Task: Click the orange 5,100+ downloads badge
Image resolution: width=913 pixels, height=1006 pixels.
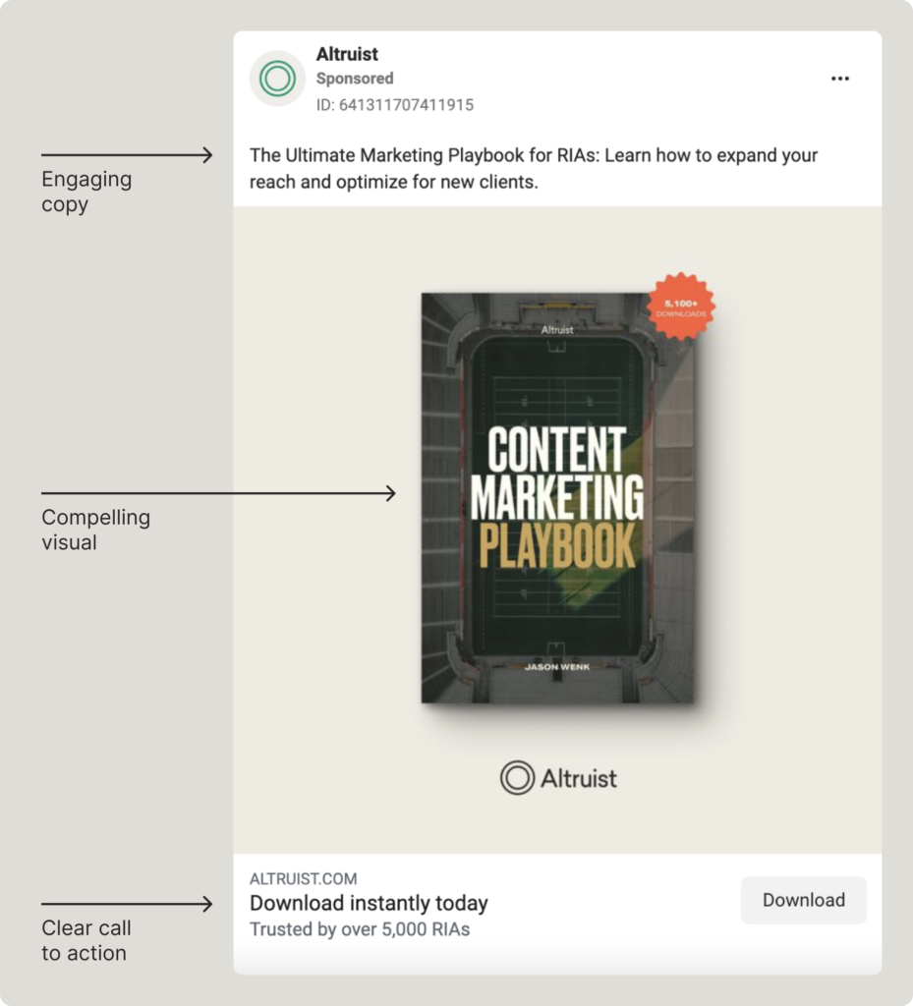Action: coord(679,307)
